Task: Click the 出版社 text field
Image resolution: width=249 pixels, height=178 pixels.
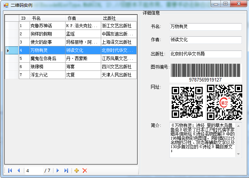Action: [x=206, y=54]
